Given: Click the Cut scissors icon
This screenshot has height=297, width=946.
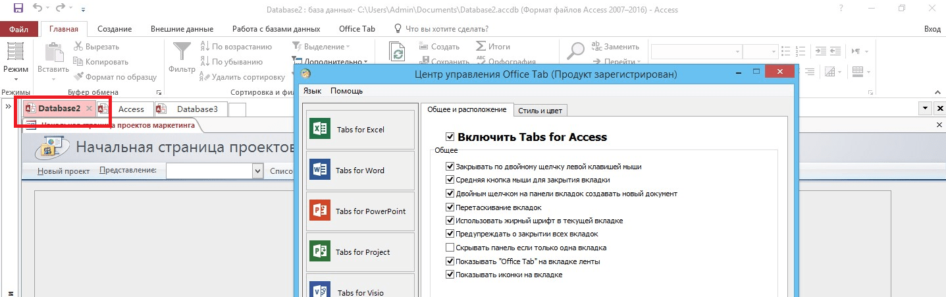Looking at the screenshot, I should (79, 47).
